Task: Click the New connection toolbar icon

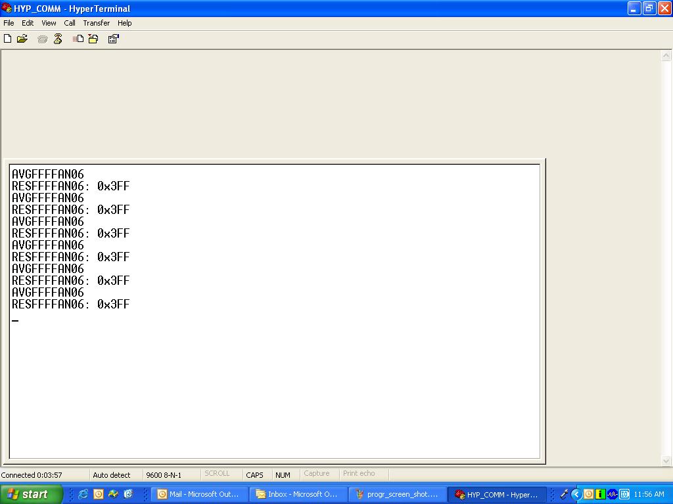Action: [x=8, y=39]
